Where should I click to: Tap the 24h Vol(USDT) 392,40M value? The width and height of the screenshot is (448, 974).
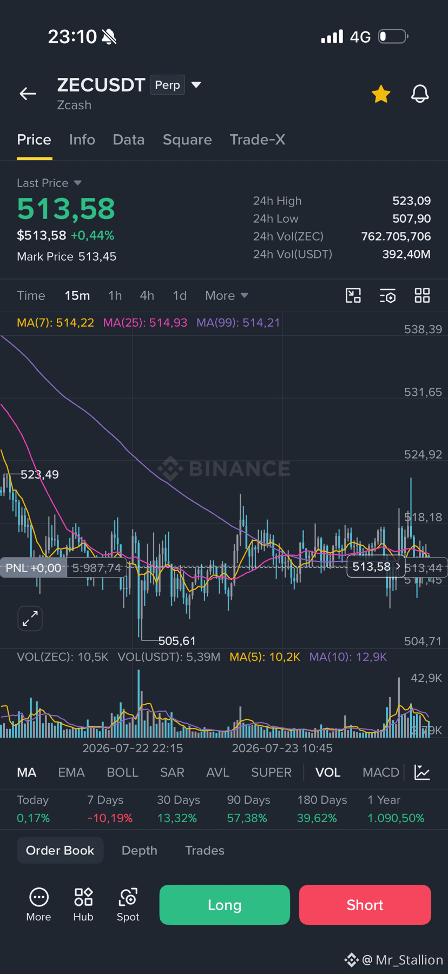(x=406, y=254)
